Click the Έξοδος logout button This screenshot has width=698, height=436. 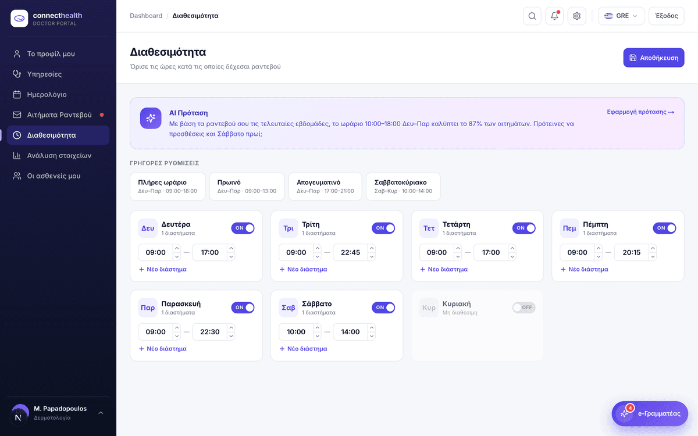[667, 16]
